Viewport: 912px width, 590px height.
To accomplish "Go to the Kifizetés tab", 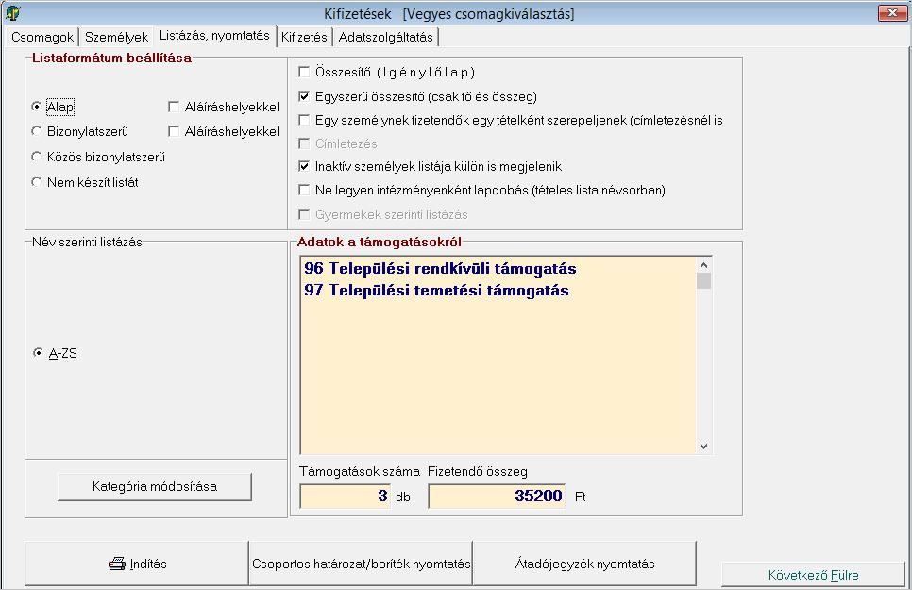I will (x=304, y=37).
